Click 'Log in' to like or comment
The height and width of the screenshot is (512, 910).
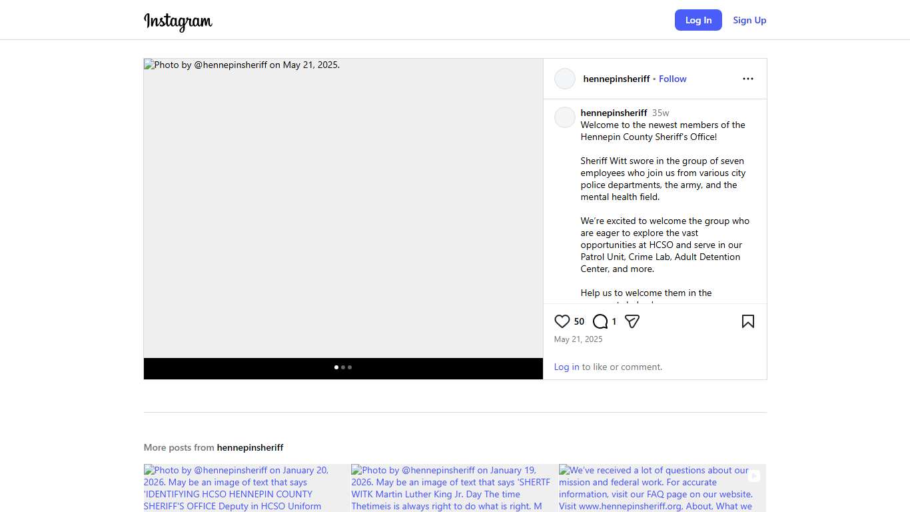pyautogui.click(x=566, y=367)
